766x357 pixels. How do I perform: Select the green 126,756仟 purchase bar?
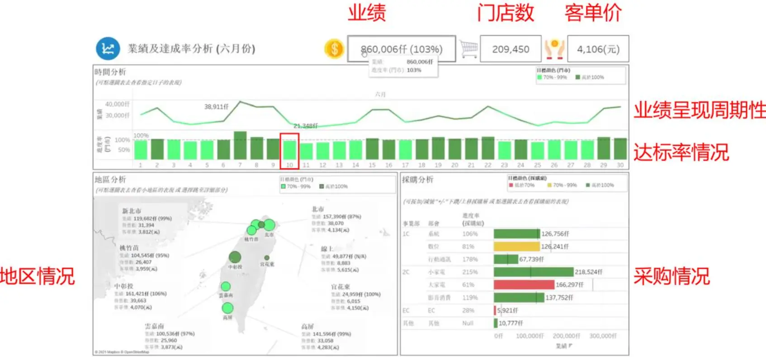click(x=517, y=234)
